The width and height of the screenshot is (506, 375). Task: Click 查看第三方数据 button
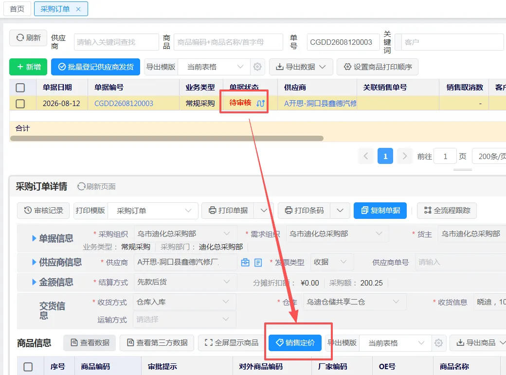[157, 343]
